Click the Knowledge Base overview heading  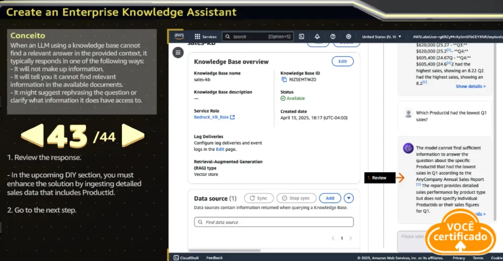point(231,62)
